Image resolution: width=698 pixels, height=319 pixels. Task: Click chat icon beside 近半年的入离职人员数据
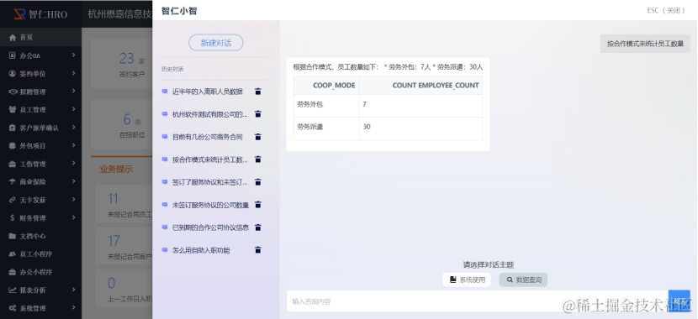(165, 92)
